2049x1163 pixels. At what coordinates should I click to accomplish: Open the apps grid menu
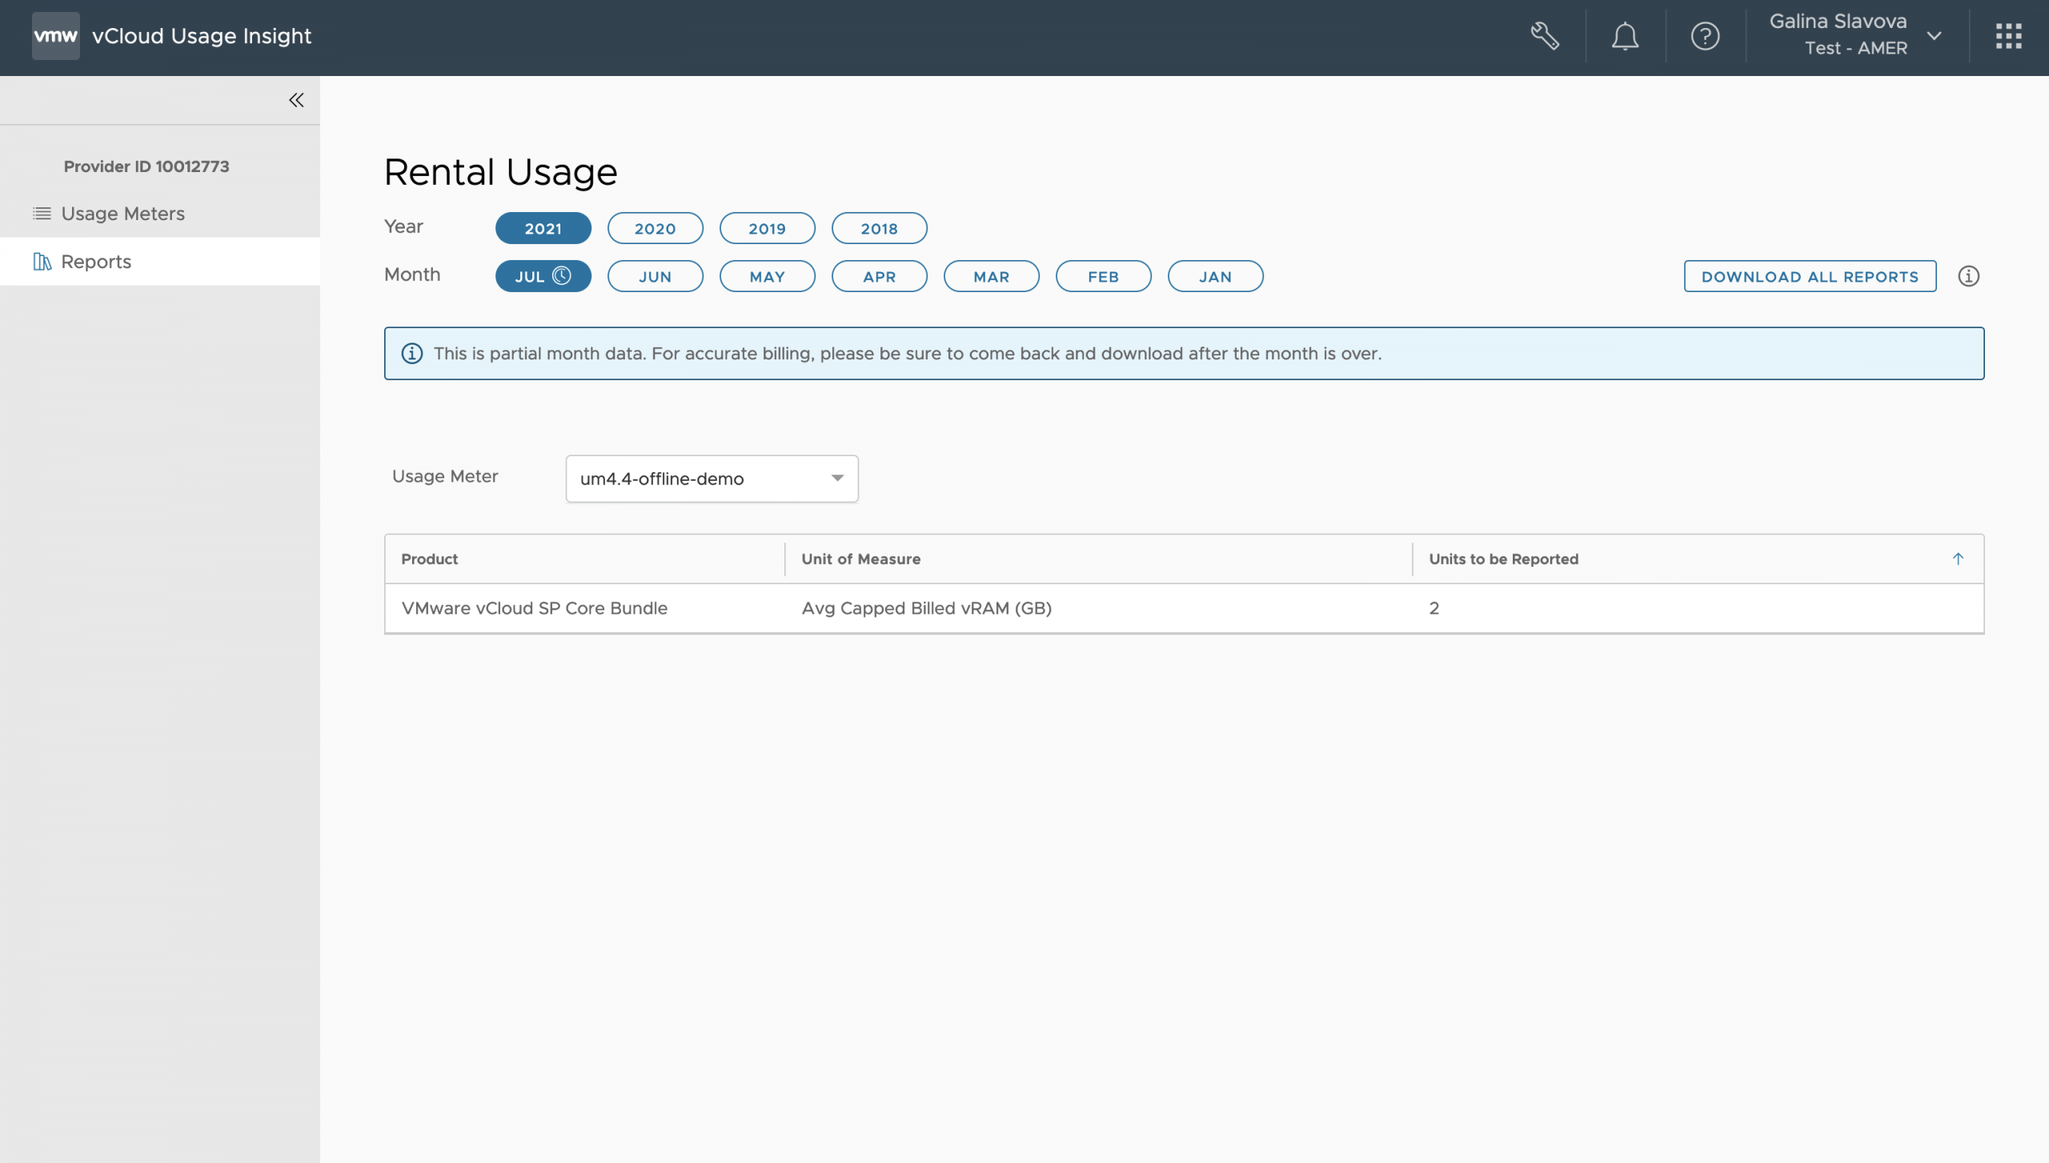(x=2008, y=36)
